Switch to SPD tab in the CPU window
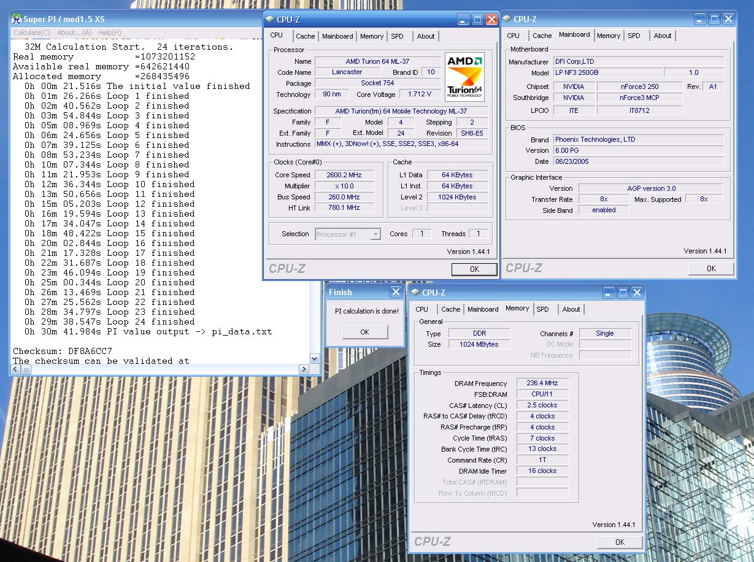The height and width of the screenshot is (562, 754). (x=398, y=36)
